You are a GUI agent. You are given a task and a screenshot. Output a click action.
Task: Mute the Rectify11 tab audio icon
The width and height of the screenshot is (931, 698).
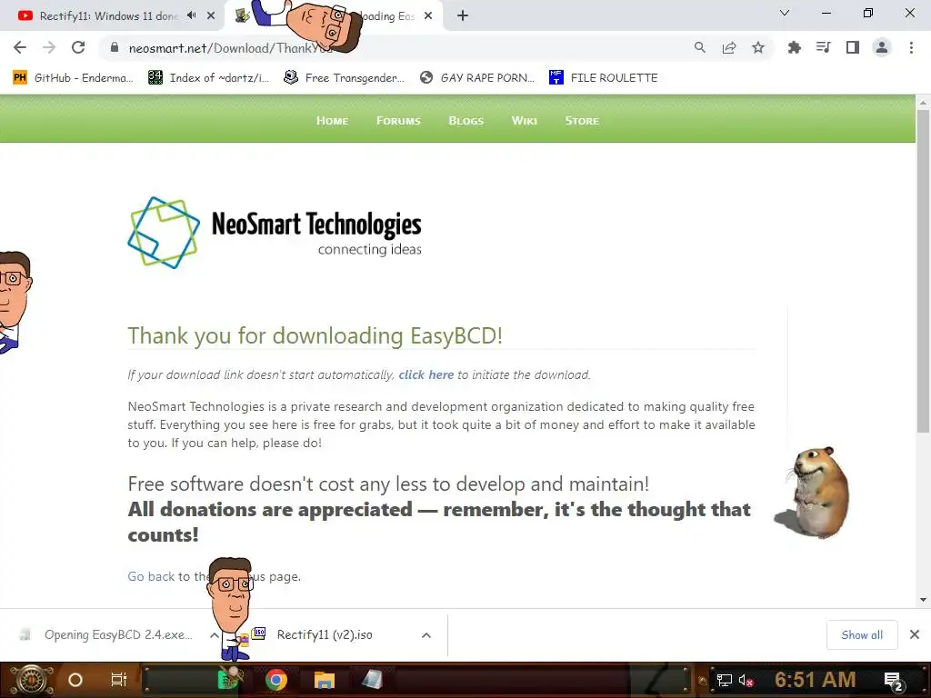pos(191,15)
